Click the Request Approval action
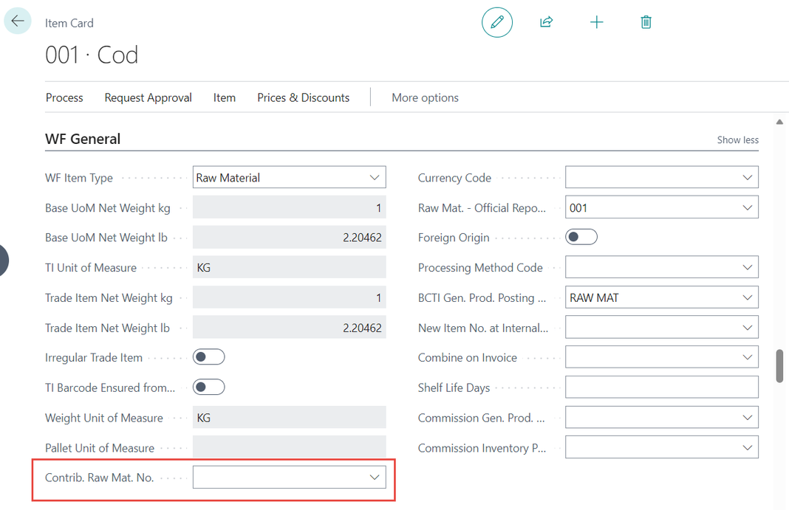The image size is (789, 510). (148, 97)
